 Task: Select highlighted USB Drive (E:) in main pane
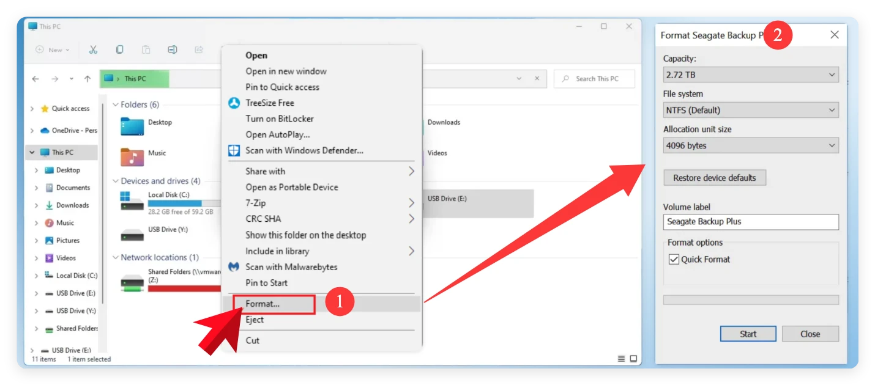point(478,204)
